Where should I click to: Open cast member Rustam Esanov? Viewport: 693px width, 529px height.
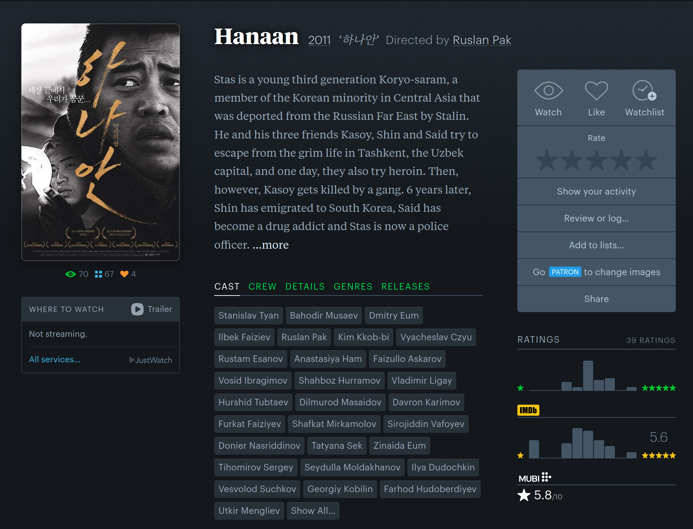(x=251, y=359)
